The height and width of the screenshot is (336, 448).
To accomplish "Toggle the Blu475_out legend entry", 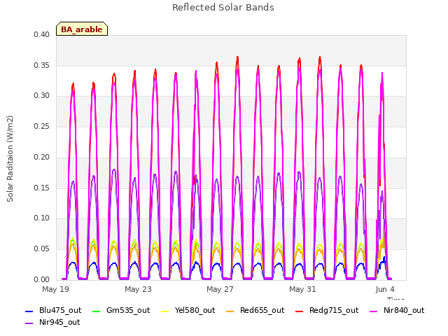I will tap(53, 310).
